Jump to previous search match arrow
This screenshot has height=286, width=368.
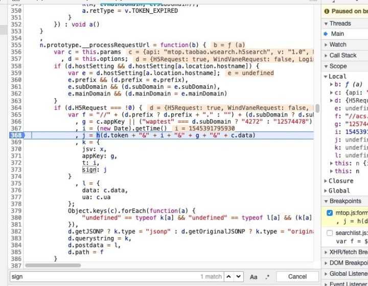(228, 277)
